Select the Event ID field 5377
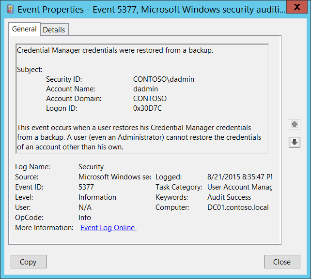This screenshot has height=279, width=311. [x=86, y=187]
